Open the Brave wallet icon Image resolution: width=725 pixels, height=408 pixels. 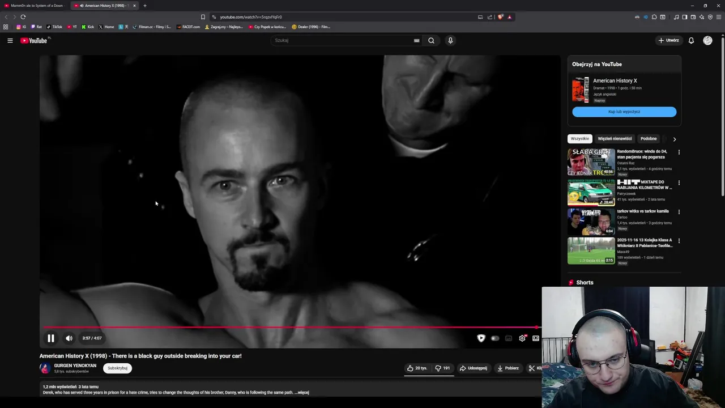click(693, 17)
